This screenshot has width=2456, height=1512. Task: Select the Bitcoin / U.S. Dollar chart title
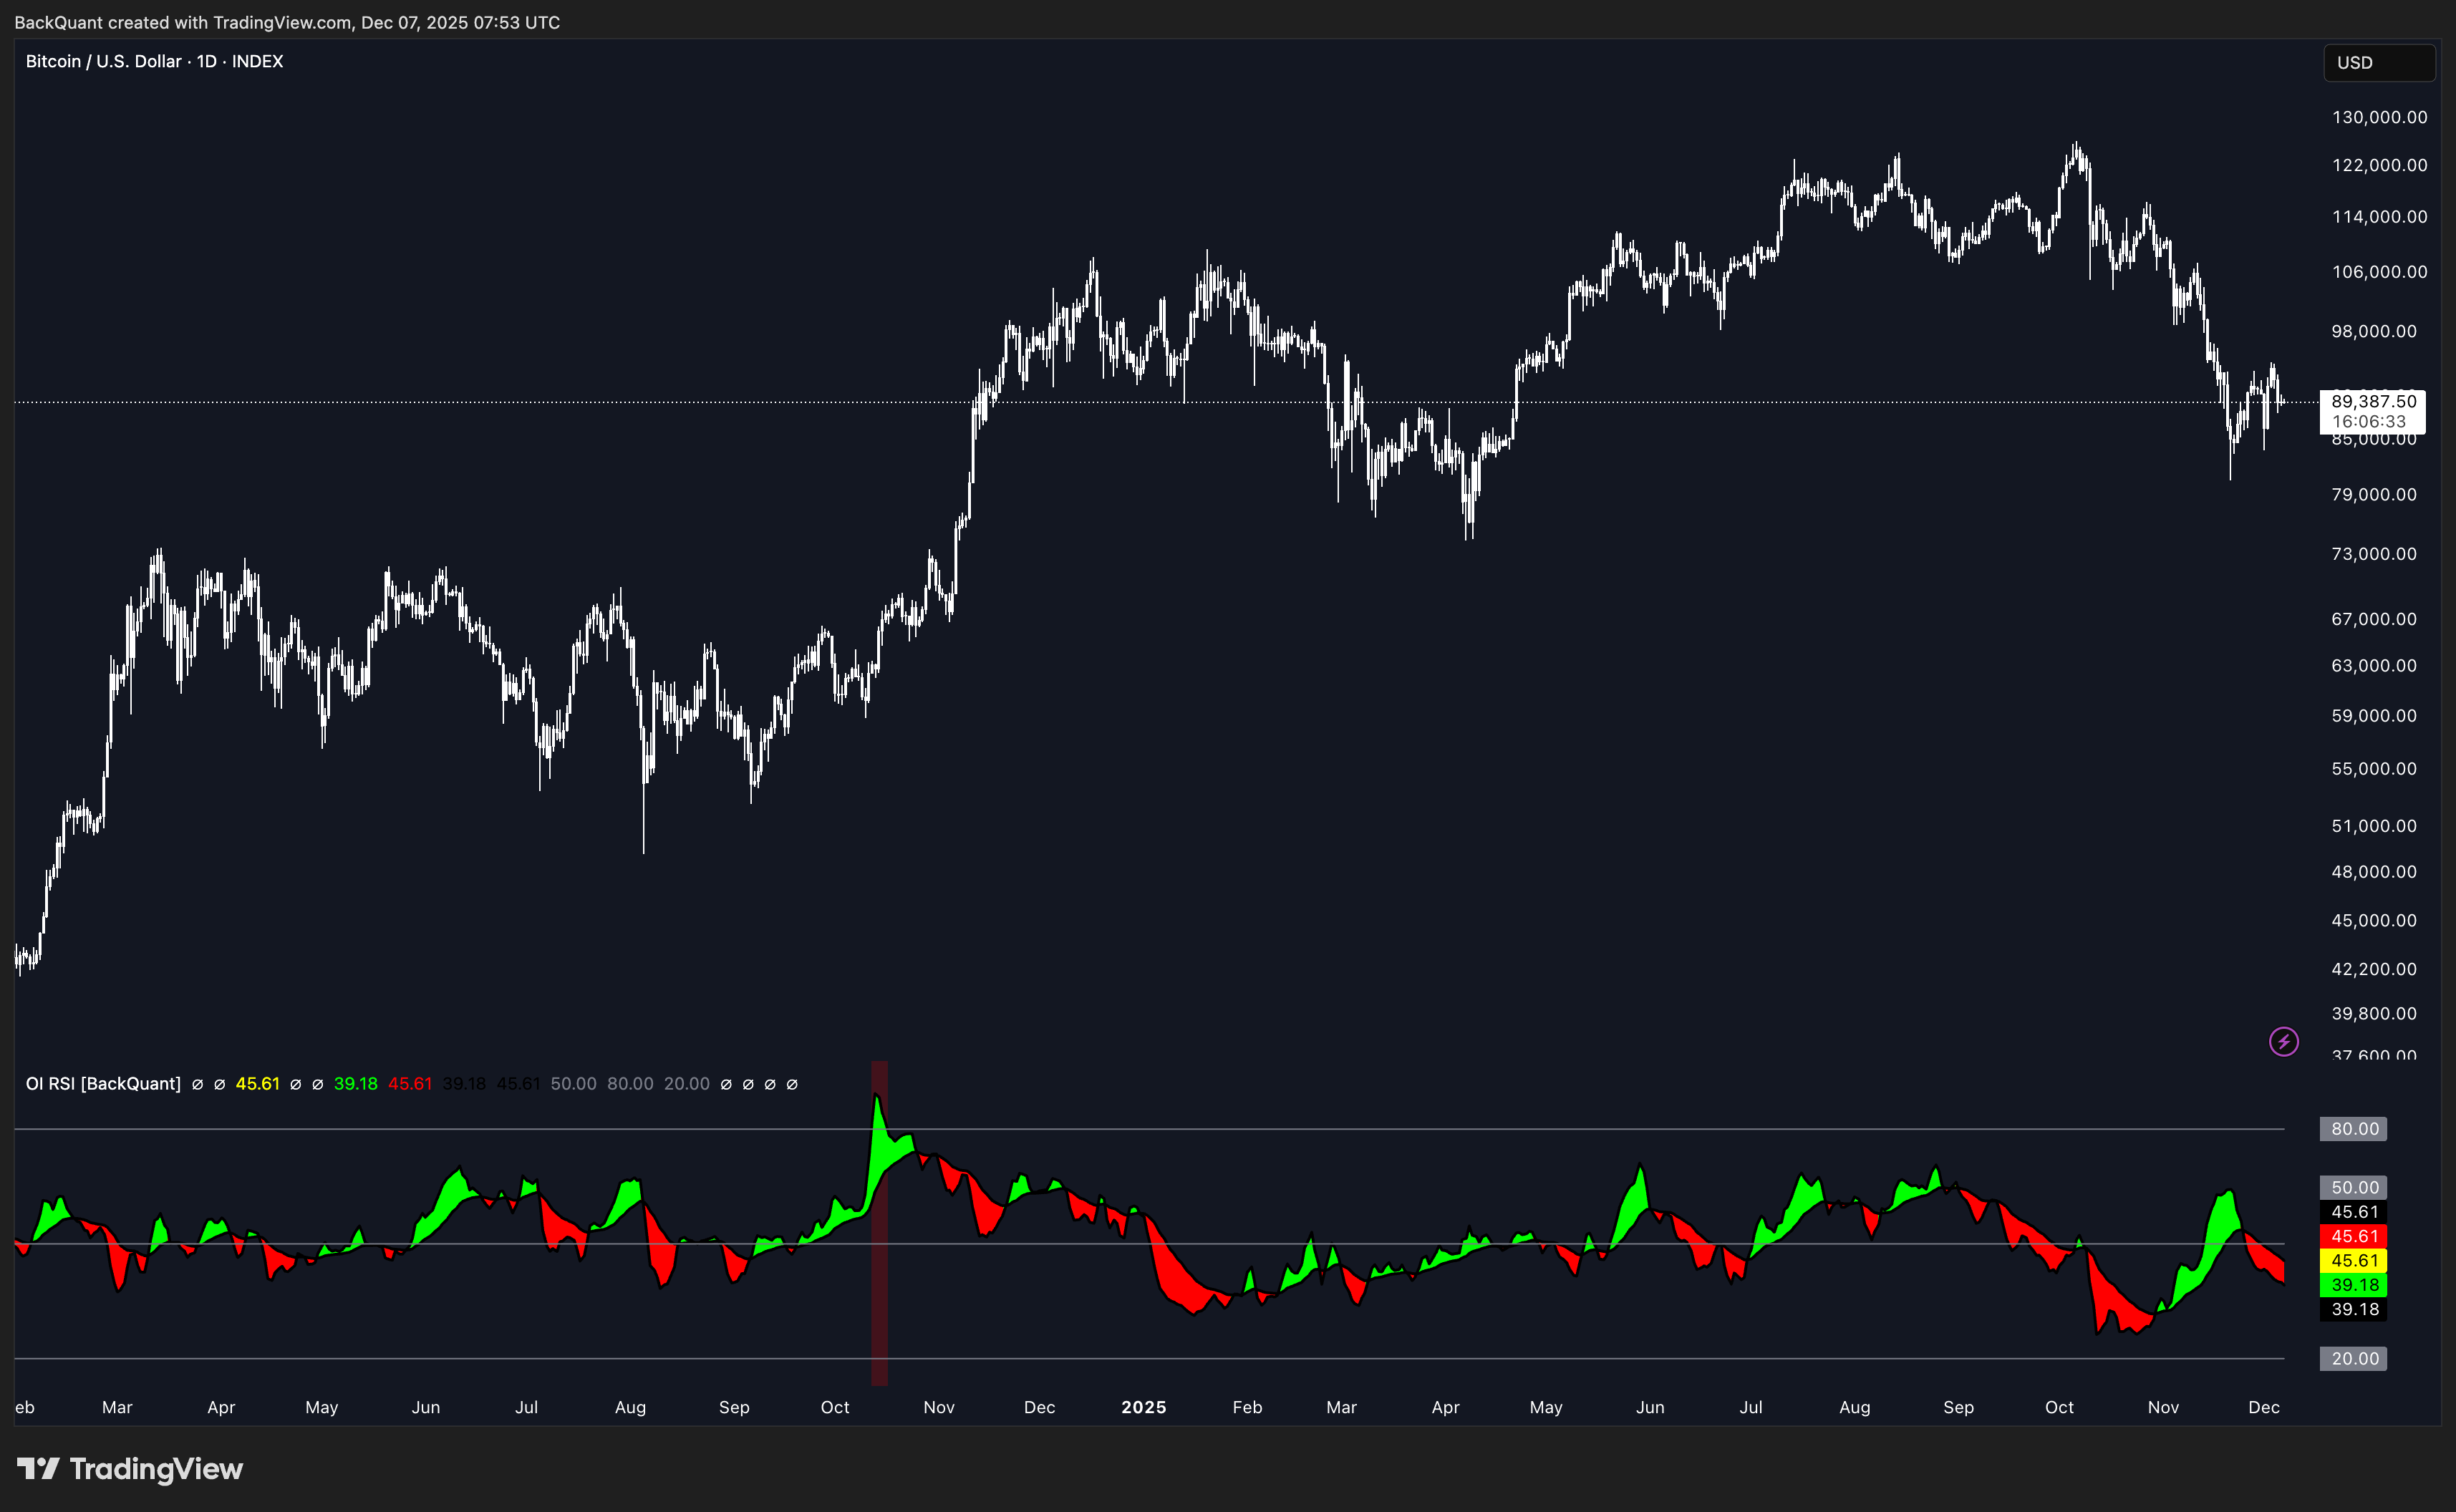pos(154,61)
